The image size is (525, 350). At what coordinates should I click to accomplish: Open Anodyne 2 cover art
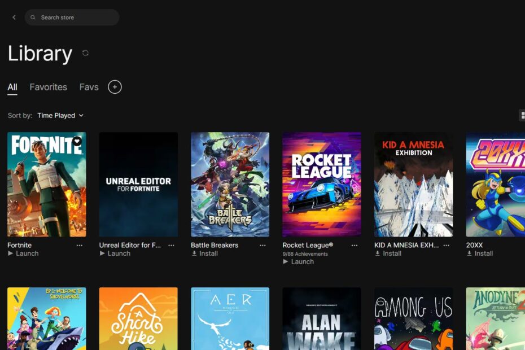point(496,318)
